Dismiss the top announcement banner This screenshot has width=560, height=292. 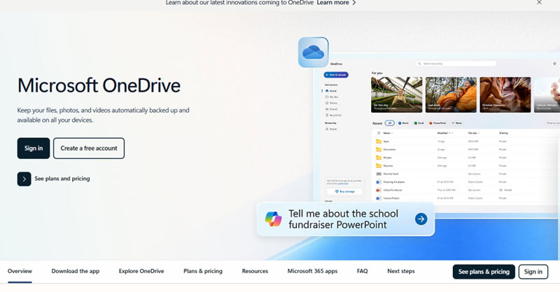point(539,3)
